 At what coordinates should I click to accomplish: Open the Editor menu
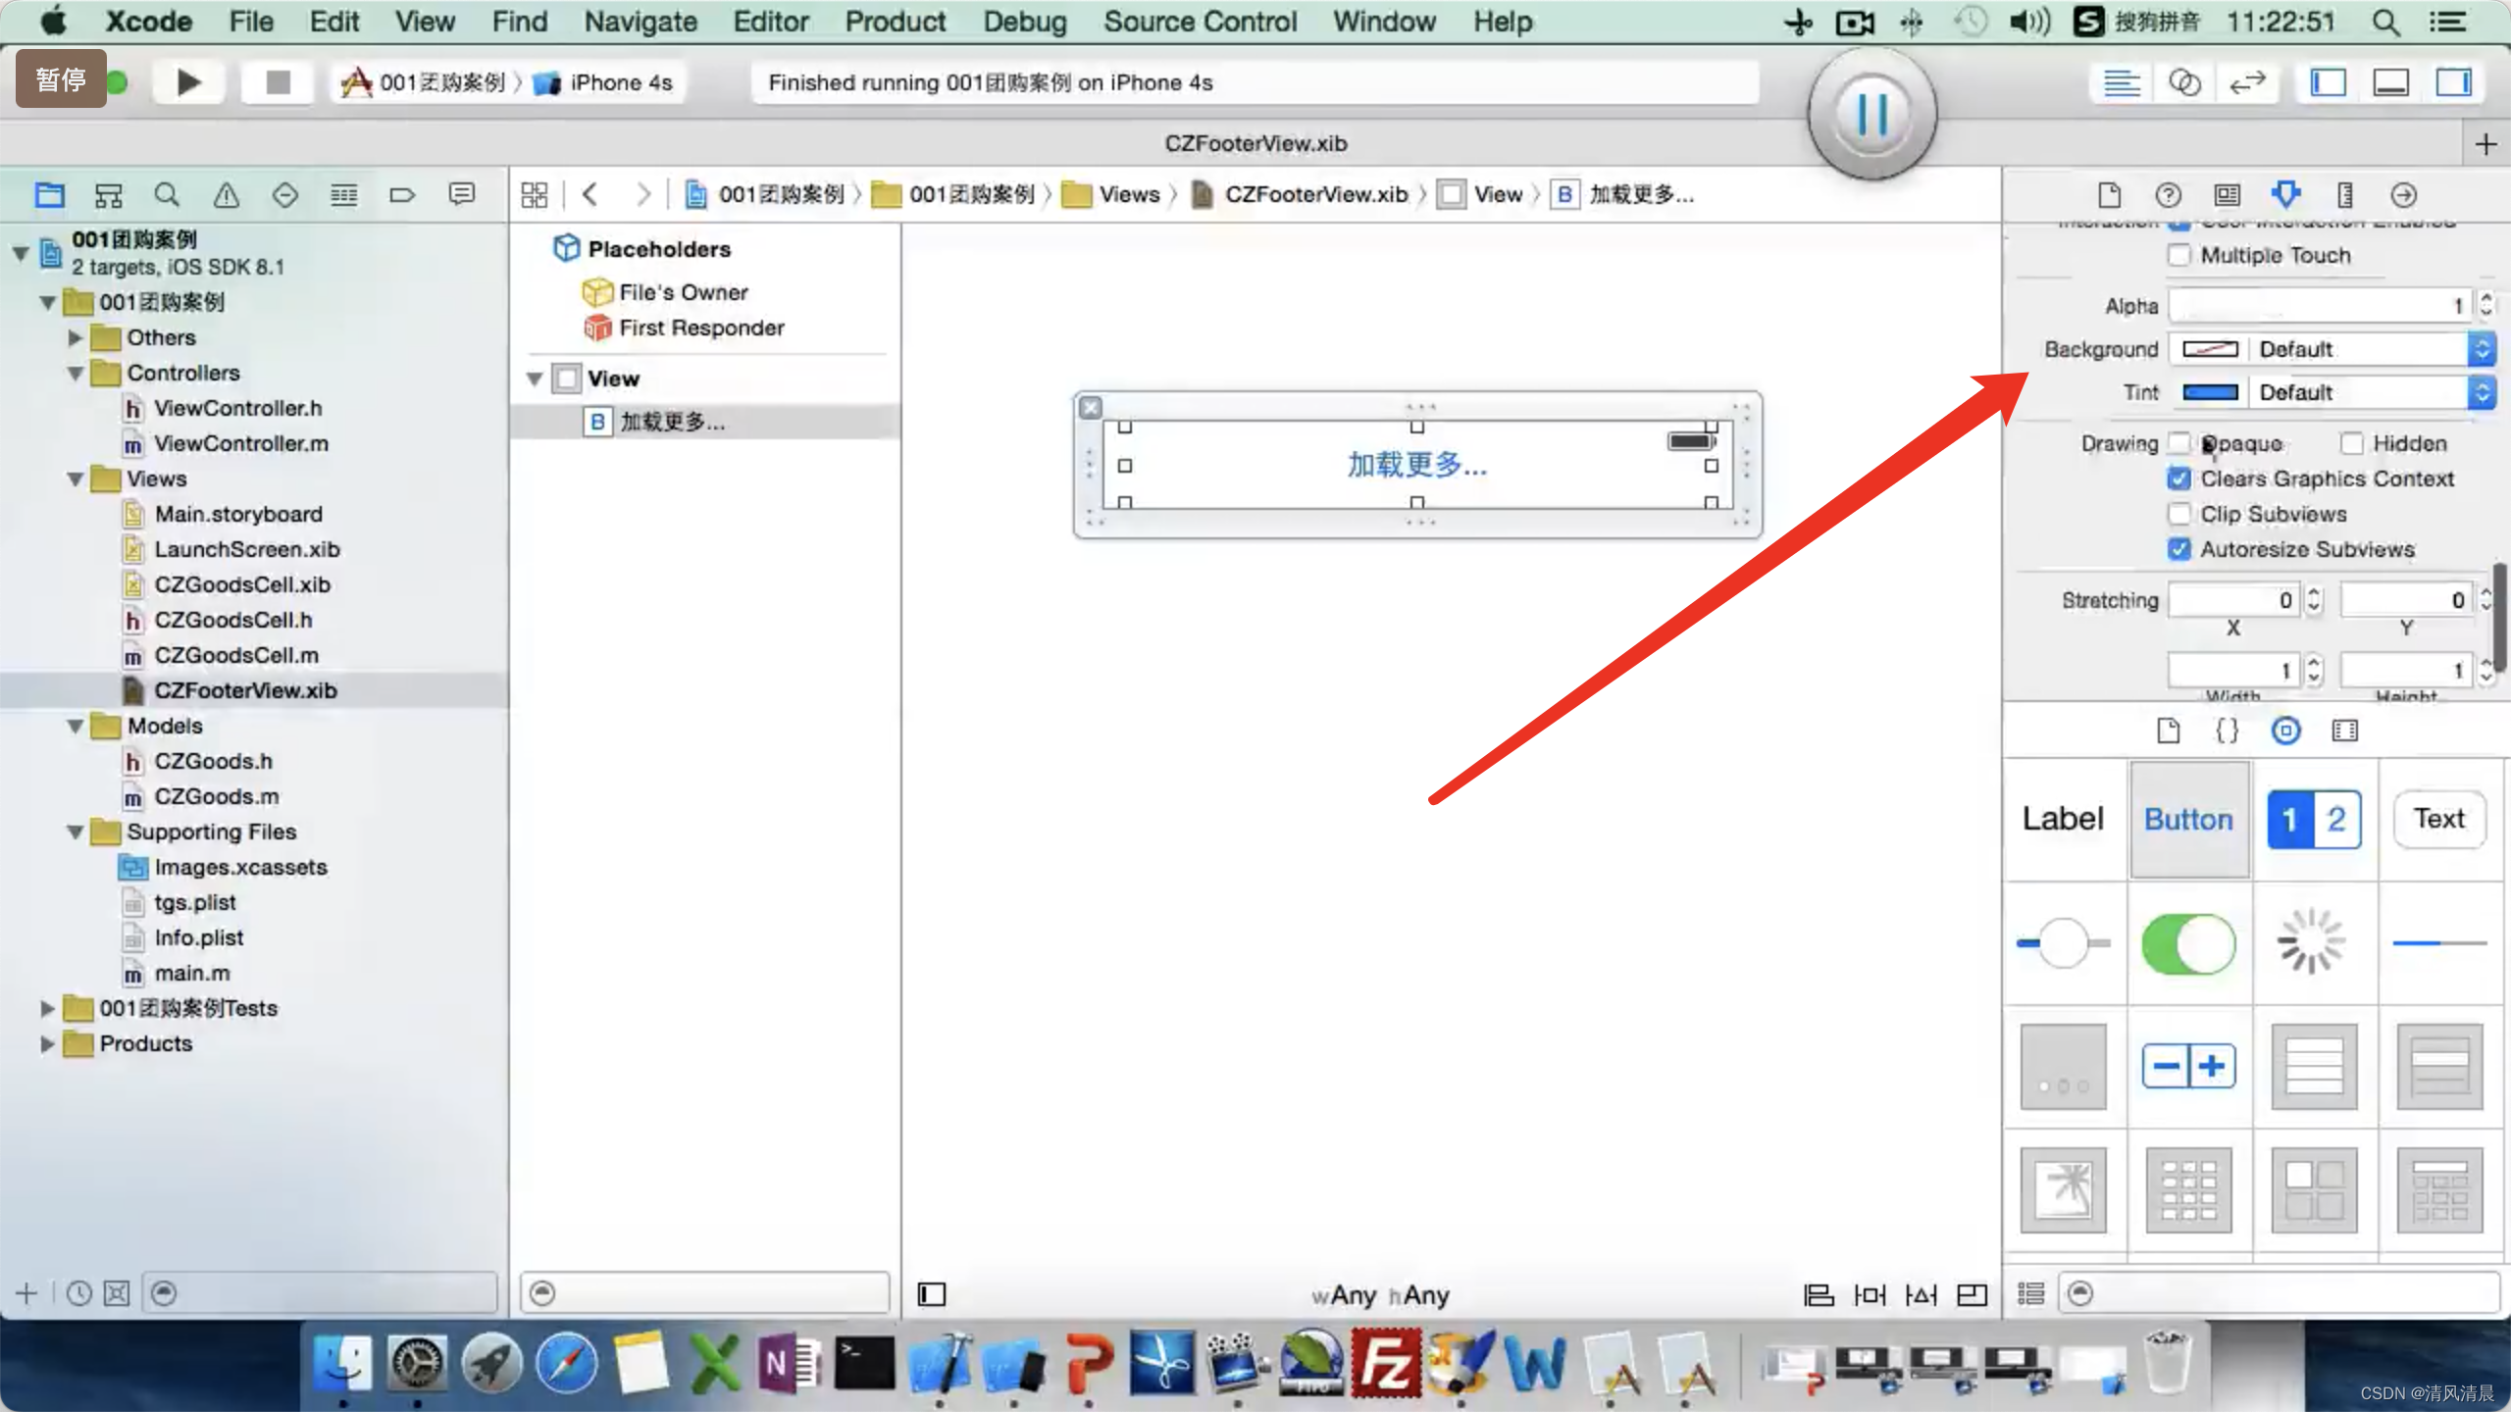[x=771, y=21]
